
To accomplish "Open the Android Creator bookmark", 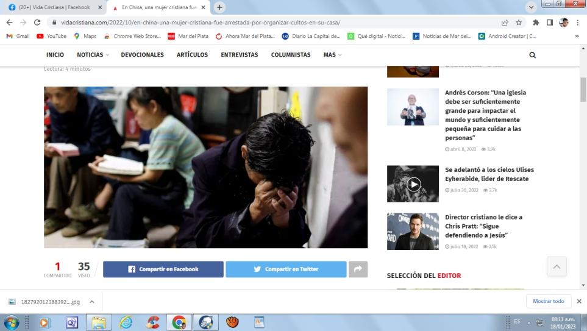I will (507, 37).
